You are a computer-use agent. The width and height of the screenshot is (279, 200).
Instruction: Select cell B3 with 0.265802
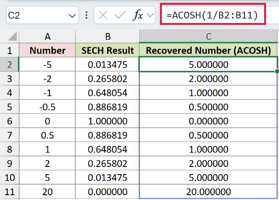pyautogui.click(x=108, y=78)
